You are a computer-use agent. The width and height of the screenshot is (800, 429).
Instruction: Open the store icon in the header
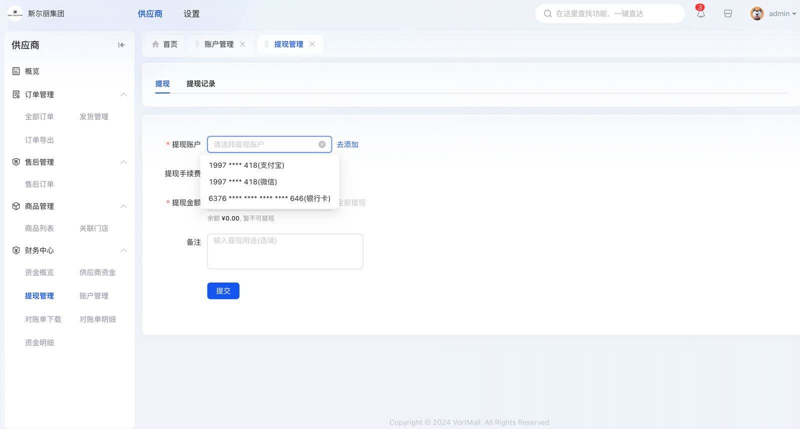coord(728,13)
